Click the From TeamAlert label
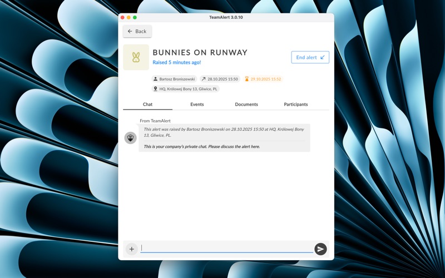Screen dimensions: 445x278 tap(155, 121)
